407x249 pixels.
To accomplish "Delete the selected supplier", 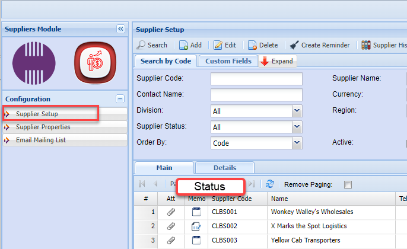I will (x=262, y=45).
